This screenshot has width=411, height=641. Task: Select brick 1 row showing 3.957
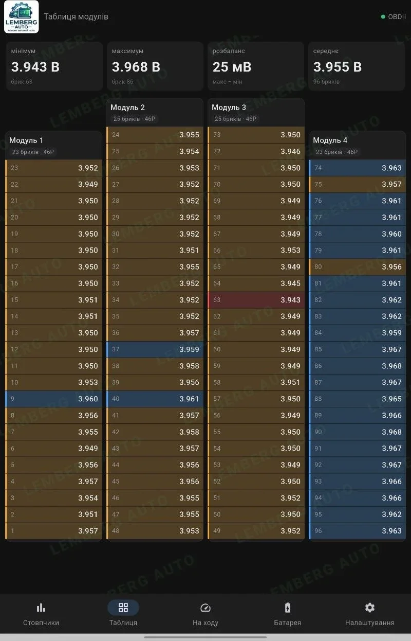(x=54, y=531)
